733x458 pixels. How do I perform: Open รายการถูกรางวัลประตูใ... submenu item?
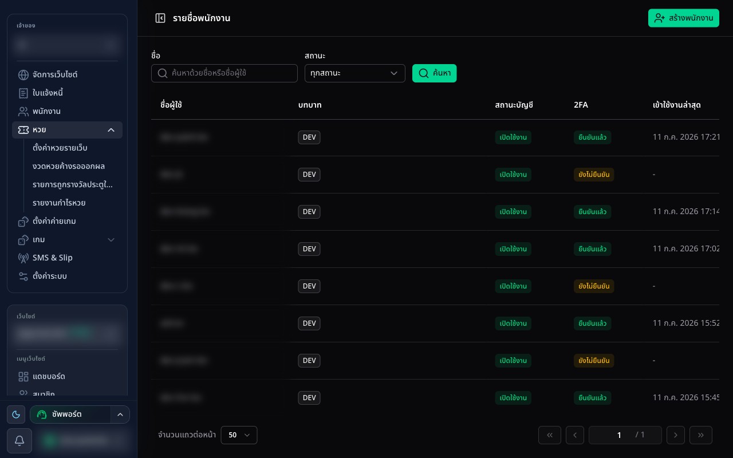[73, 184]
